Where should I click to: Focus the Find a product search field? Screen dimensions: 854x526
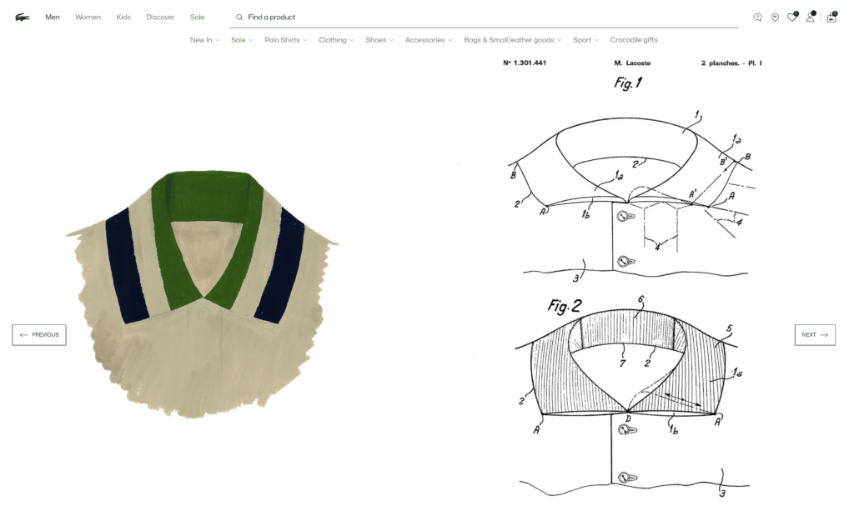pyautogui.click(x=484, y=18)
